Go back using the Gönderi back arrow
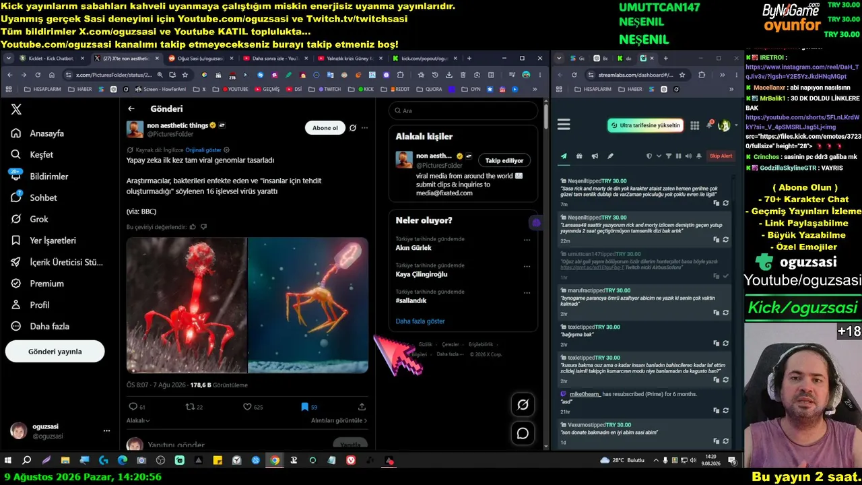The height and width of the screenshot is (485, 862). (x=131, y=109)
